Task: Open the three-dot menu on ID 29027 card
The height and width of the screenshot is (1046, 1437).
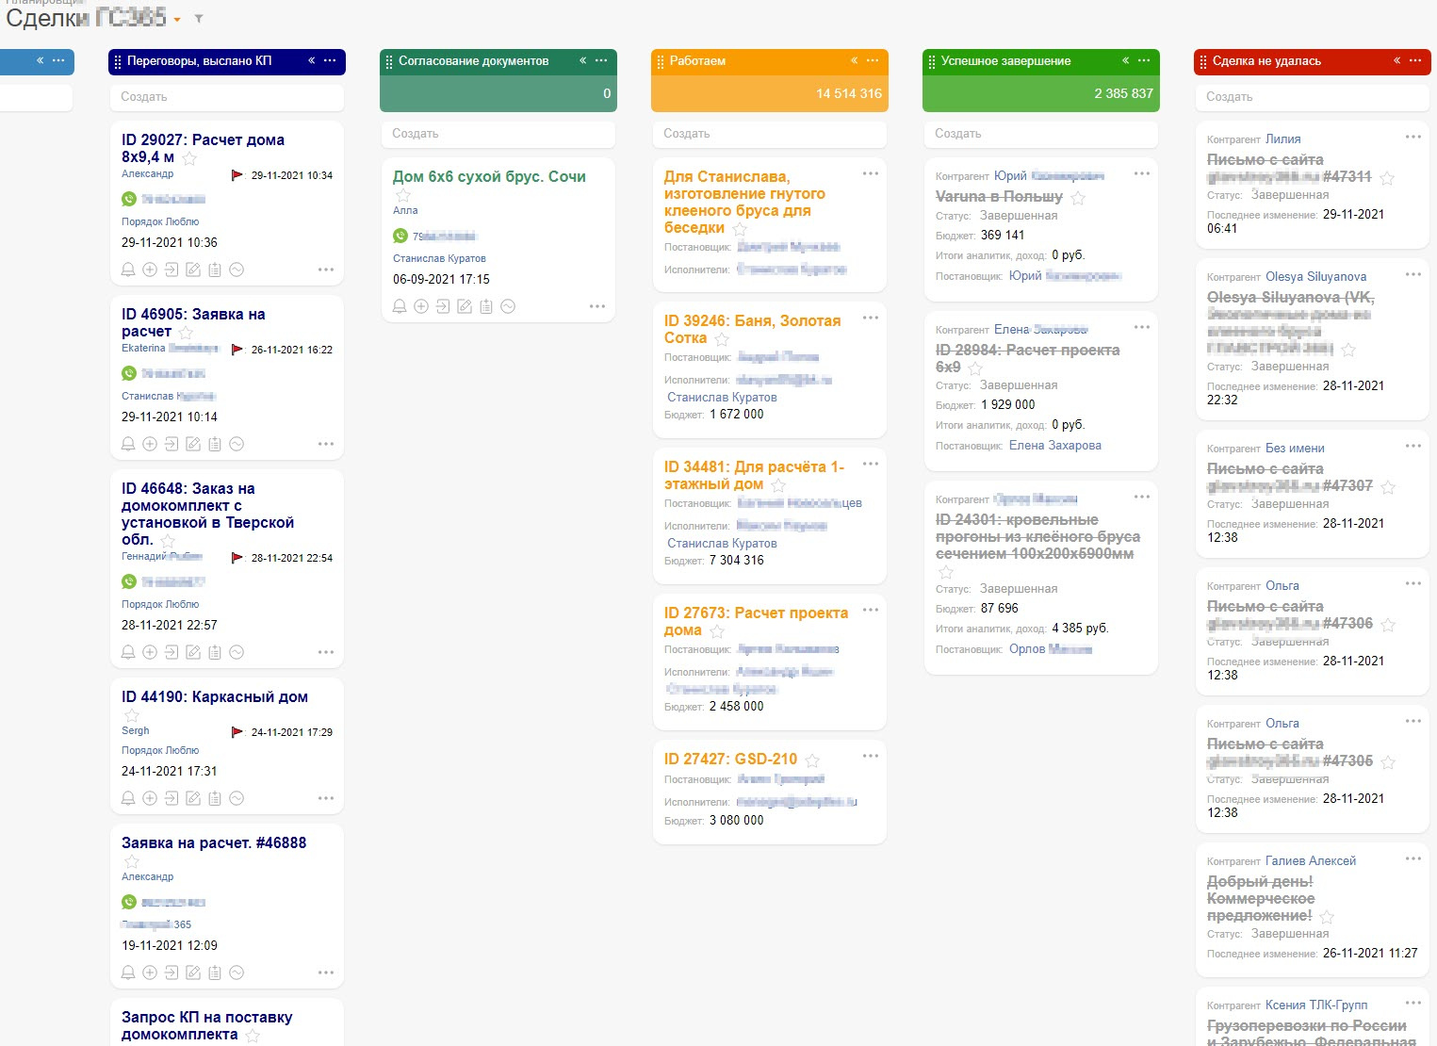Action: tap(326, 270)
